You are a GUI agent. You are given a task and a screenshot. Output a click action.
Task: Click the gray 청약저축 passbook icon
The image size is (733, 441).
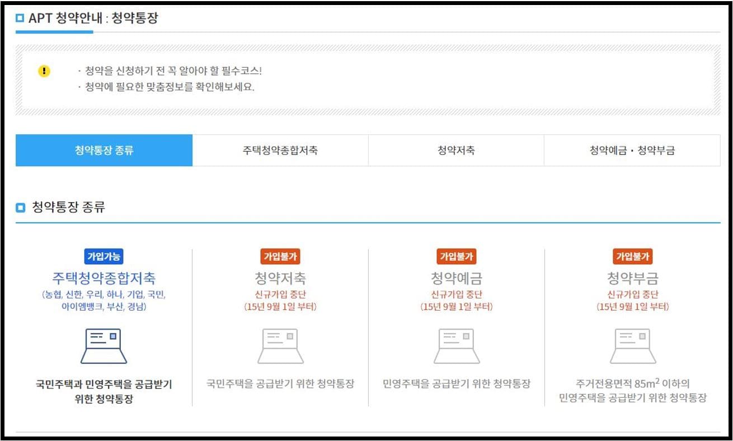coord(280,346)
